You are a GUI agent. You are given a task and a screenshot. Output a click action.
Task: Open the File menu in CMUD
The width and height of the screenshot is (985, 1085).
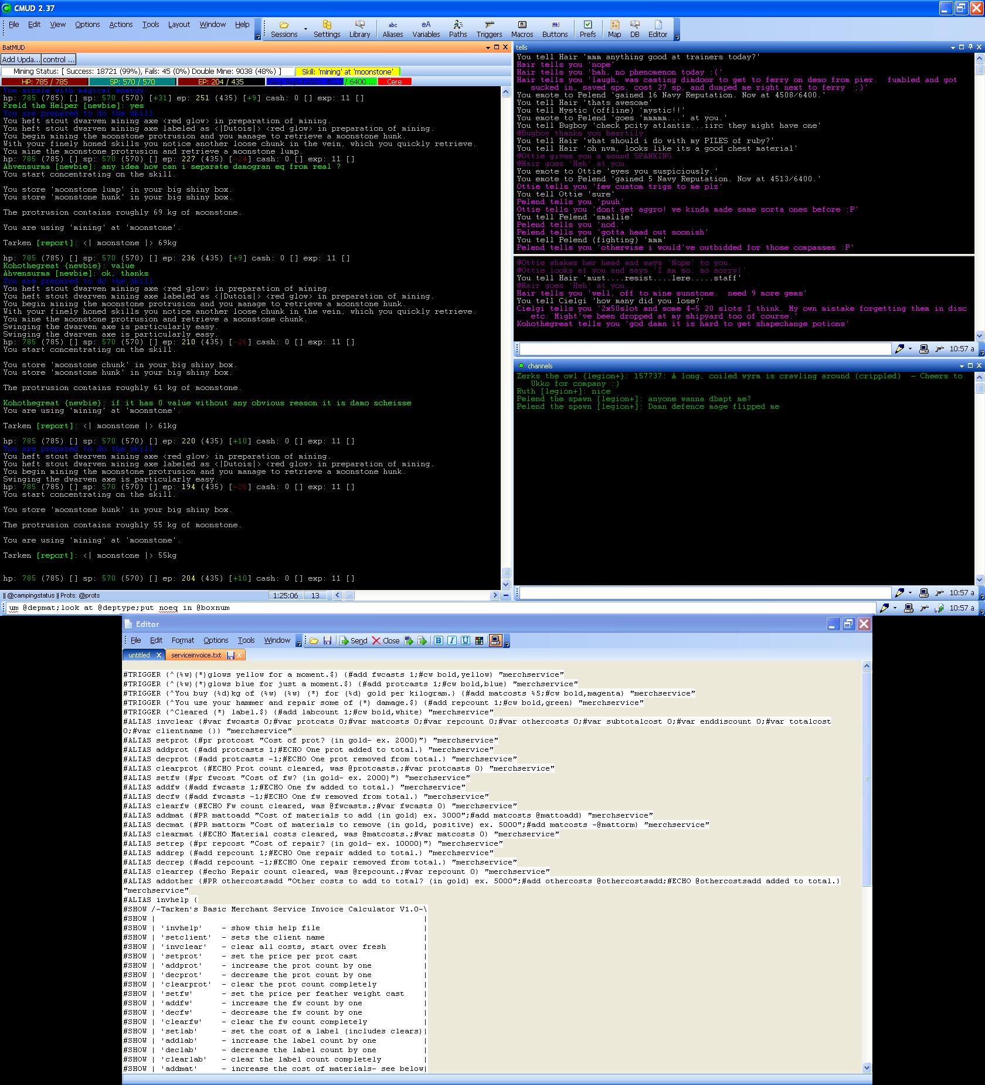point(14,25)
